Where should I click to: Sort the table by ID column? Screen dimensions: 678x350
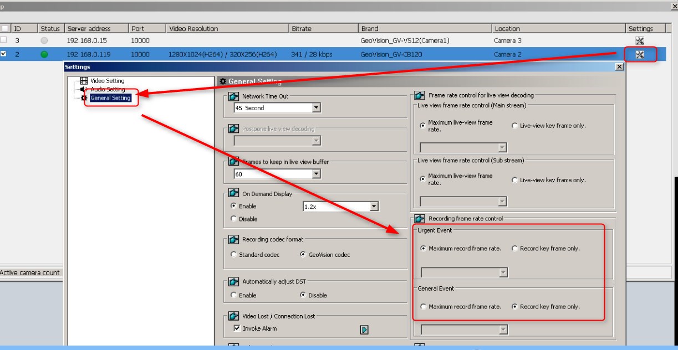pos(24,29)
